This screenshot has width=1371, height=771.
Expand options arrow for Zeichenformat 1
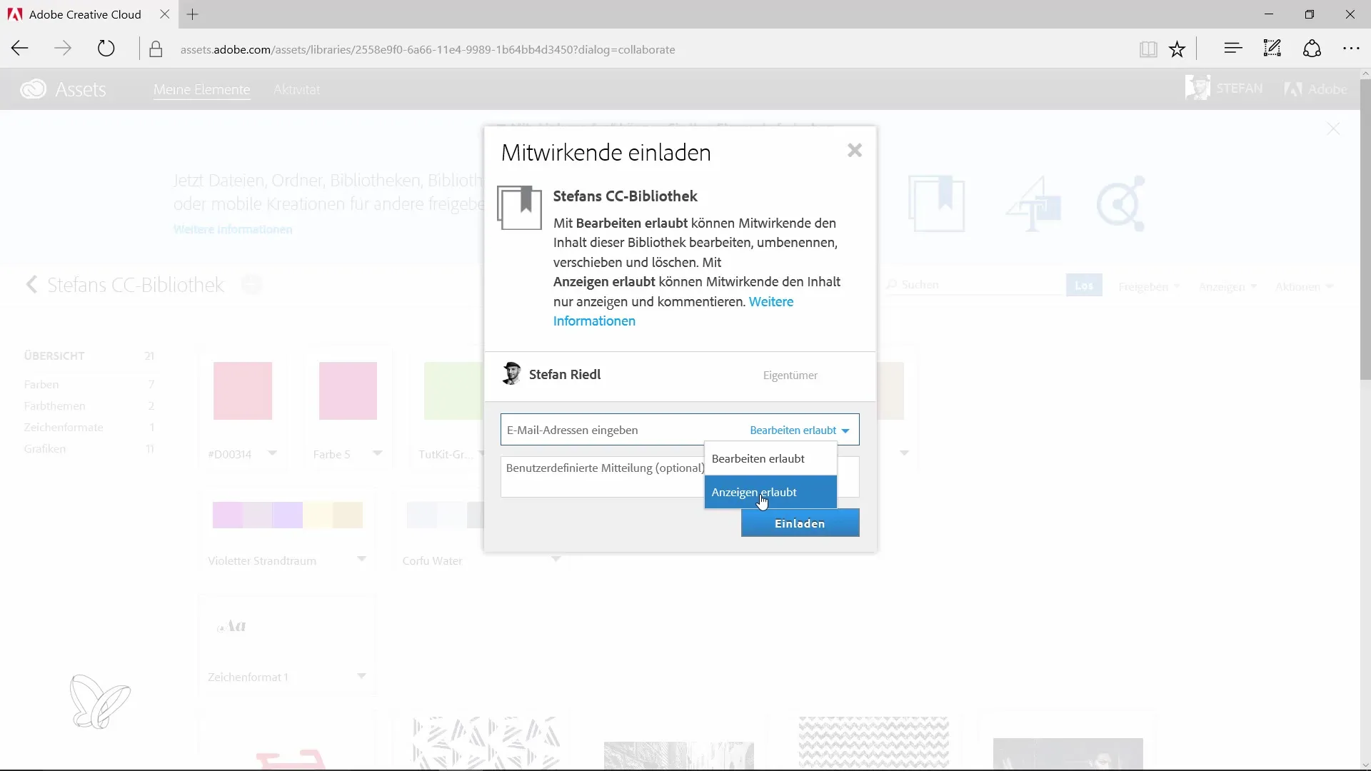click(x=361, y=675)
